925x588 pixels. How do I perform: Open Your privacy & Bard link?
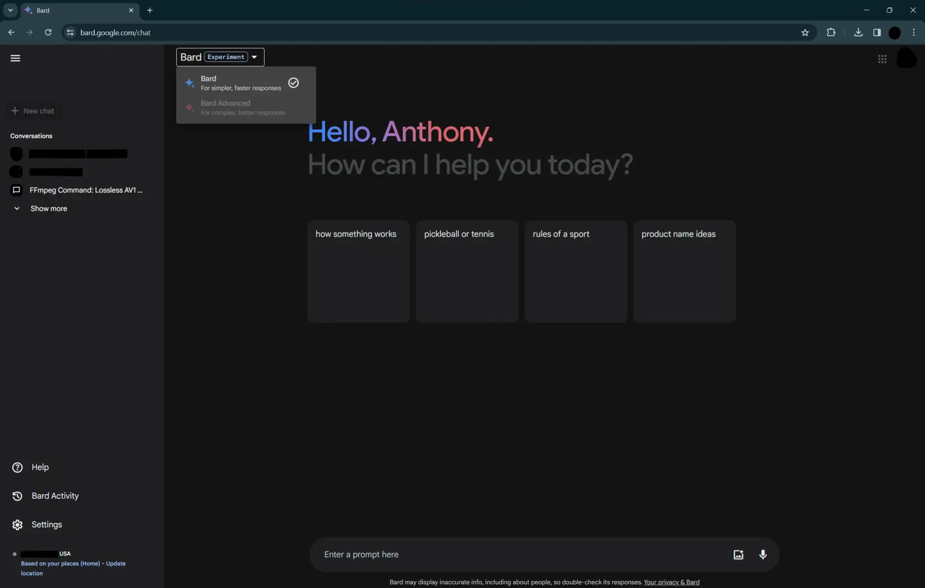[671, 582]
